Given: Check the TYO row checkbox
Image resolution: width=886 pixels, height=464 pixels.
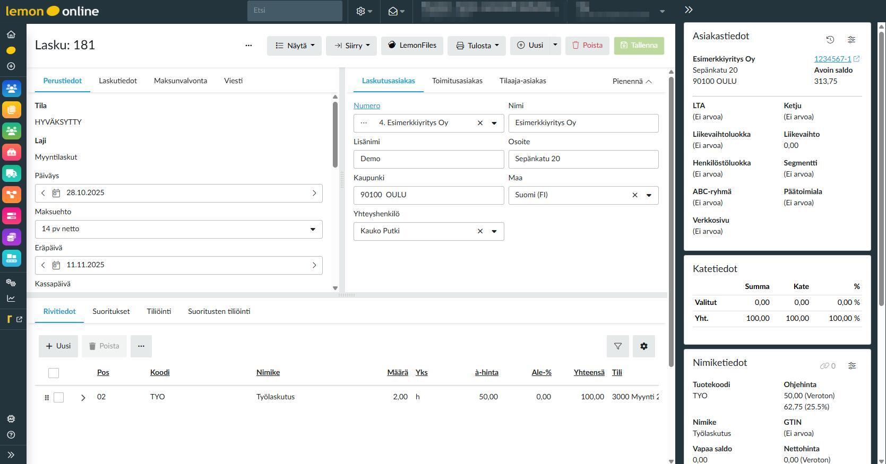Looking at the screenshot, I should pos(59,397).
